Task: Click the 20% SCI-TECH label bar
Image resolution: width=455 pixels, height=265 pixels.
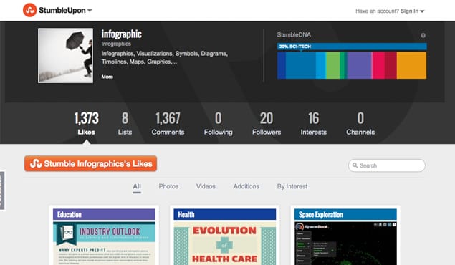Action: (352, 47)
